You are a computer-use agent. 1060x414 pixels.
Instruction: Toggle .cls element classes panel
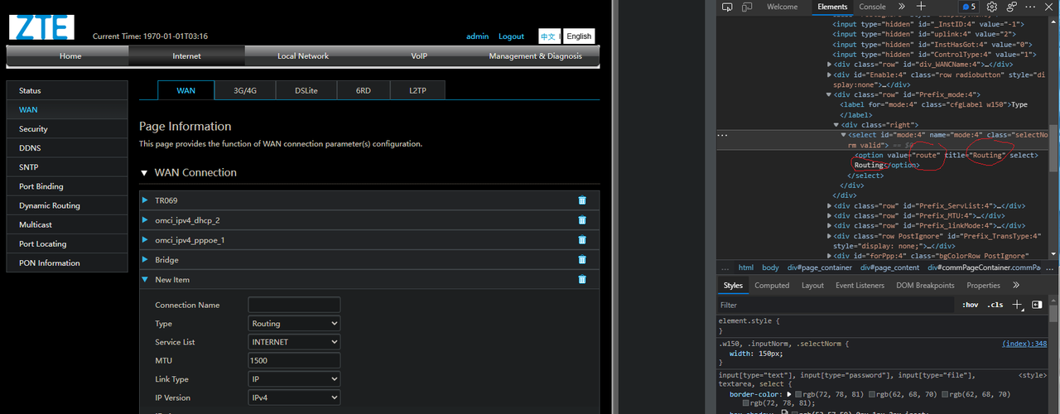[x=995, y=305]
